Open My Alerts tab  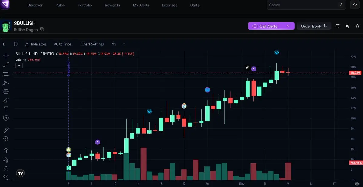tap(141, 5)
